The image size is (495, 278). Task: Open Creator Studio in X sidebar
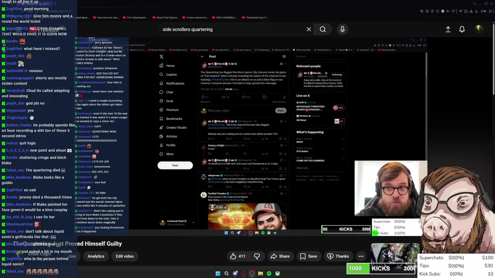click(x=173, y=127)
